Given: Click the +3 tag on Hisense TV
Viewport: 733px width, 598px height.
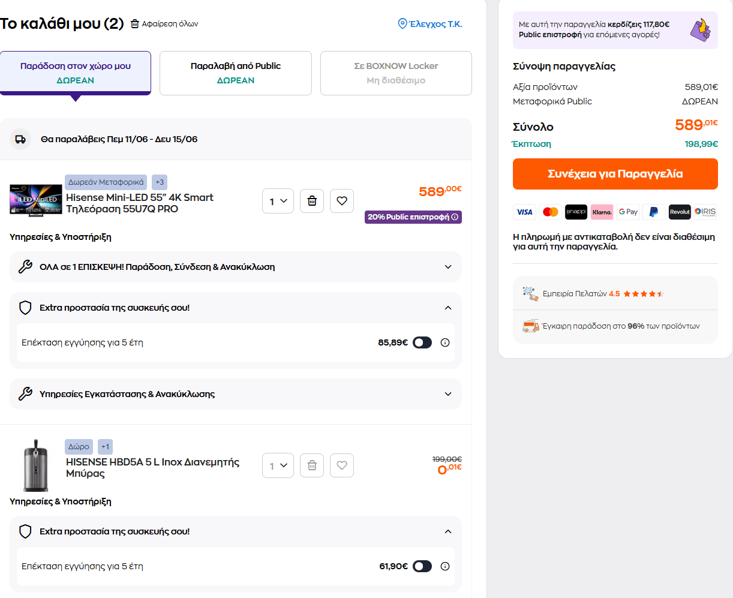Looking at the screenshot, I should tap(160, 182).
